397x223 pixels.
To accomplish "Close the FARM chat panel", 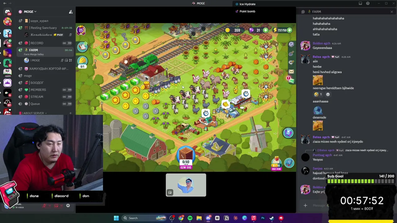I will tap(392, 12).
